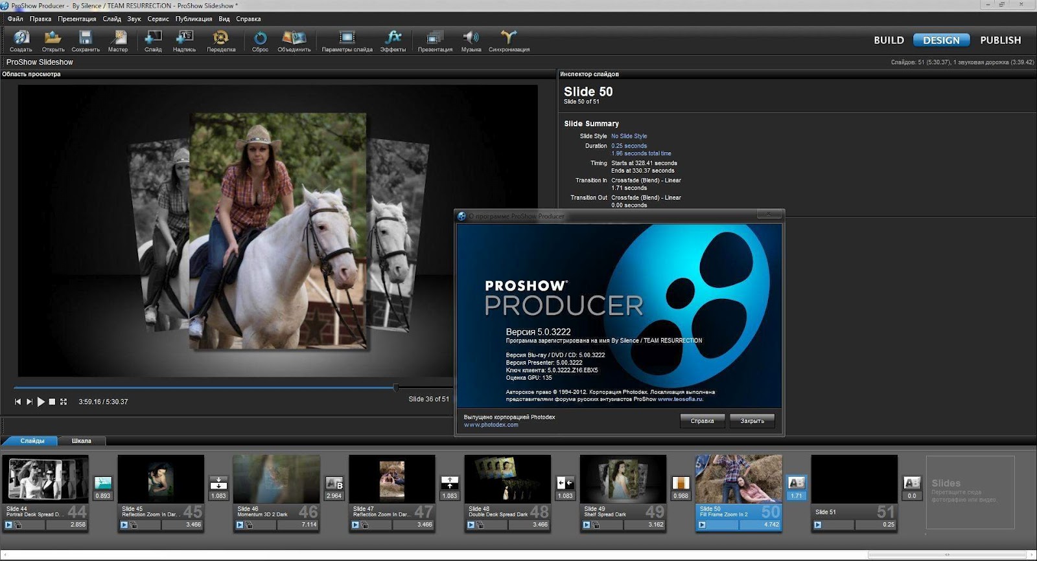Click Закрыть button in About dialog

(x=752, y=421)
